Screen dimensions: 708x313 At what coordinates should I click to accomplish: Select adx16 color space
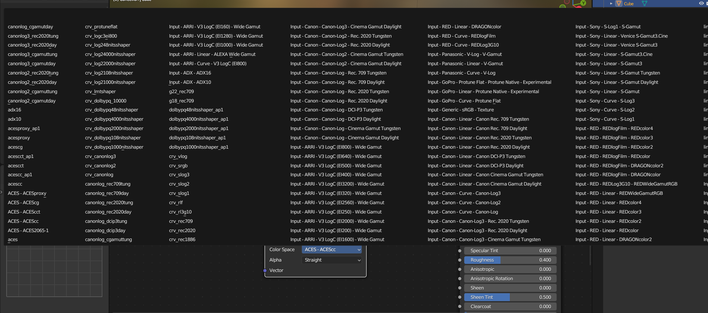[15, 110]
